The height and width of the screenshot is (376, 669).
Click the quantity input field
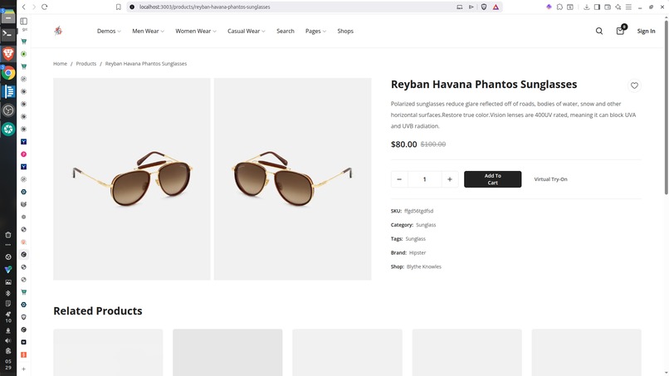click(x=424, y=179)
